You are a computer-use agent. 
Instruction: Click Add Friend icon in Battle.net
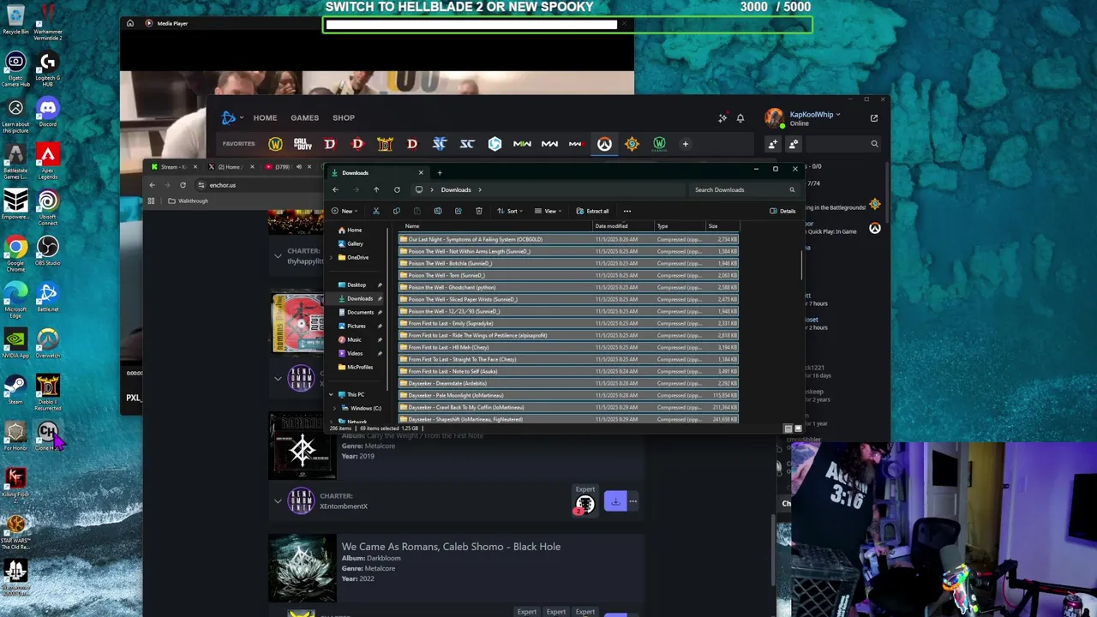[773, 144]
